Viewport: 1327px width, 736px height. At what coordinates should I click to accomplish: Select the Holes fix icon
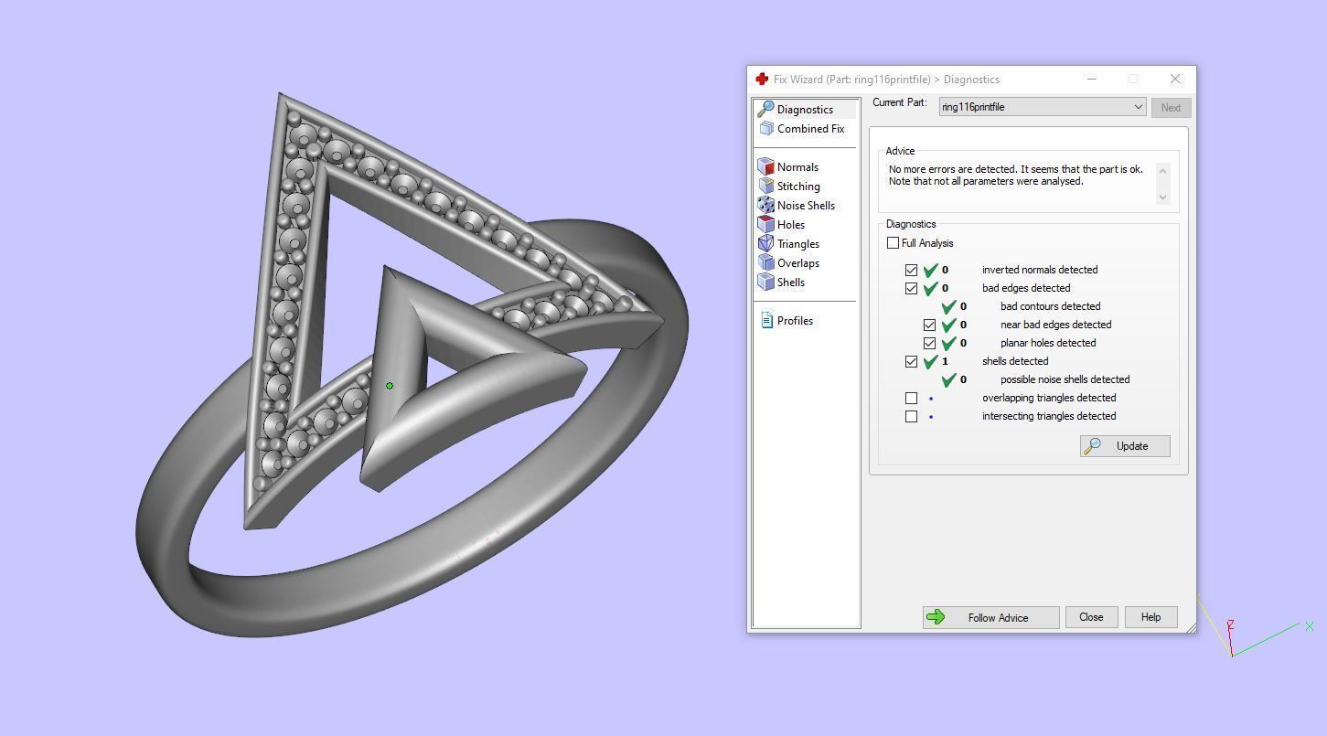pos(766,225)
